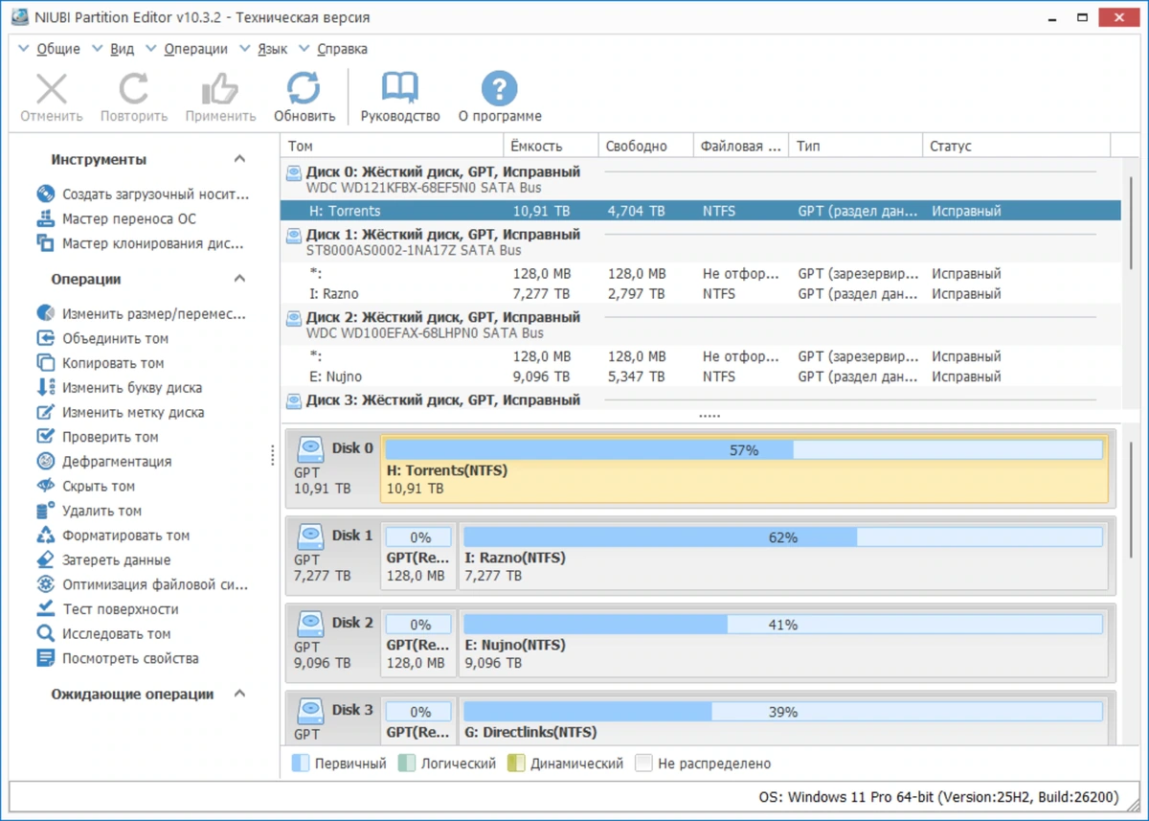Start Мастер переноса ОС wizard
Viewport: 1149px width, 821px height.
point(117,218)
